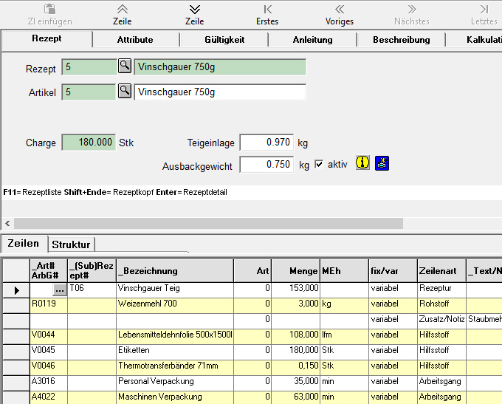Click the Rezept number field
This screenshot has width=502, height=404.
click(89, 66)
